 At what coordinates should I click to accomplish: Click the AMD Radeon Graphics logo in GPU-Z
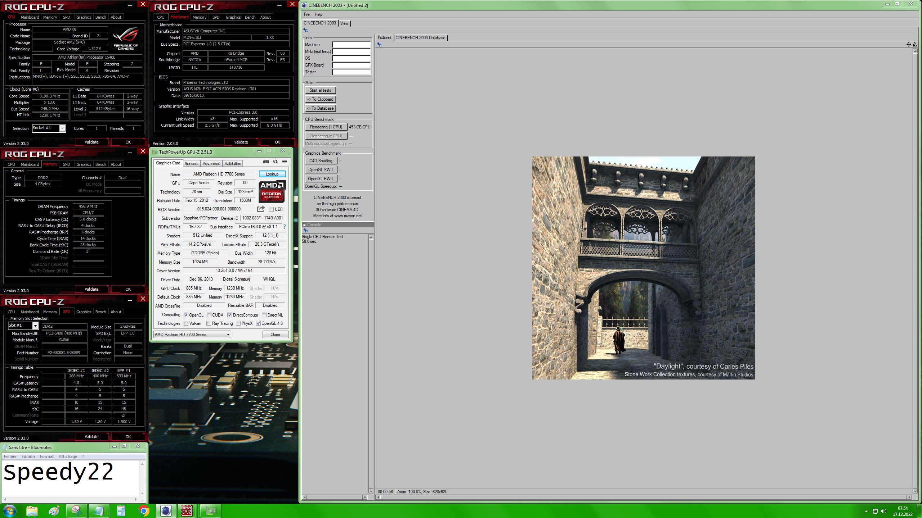[272, 192]
